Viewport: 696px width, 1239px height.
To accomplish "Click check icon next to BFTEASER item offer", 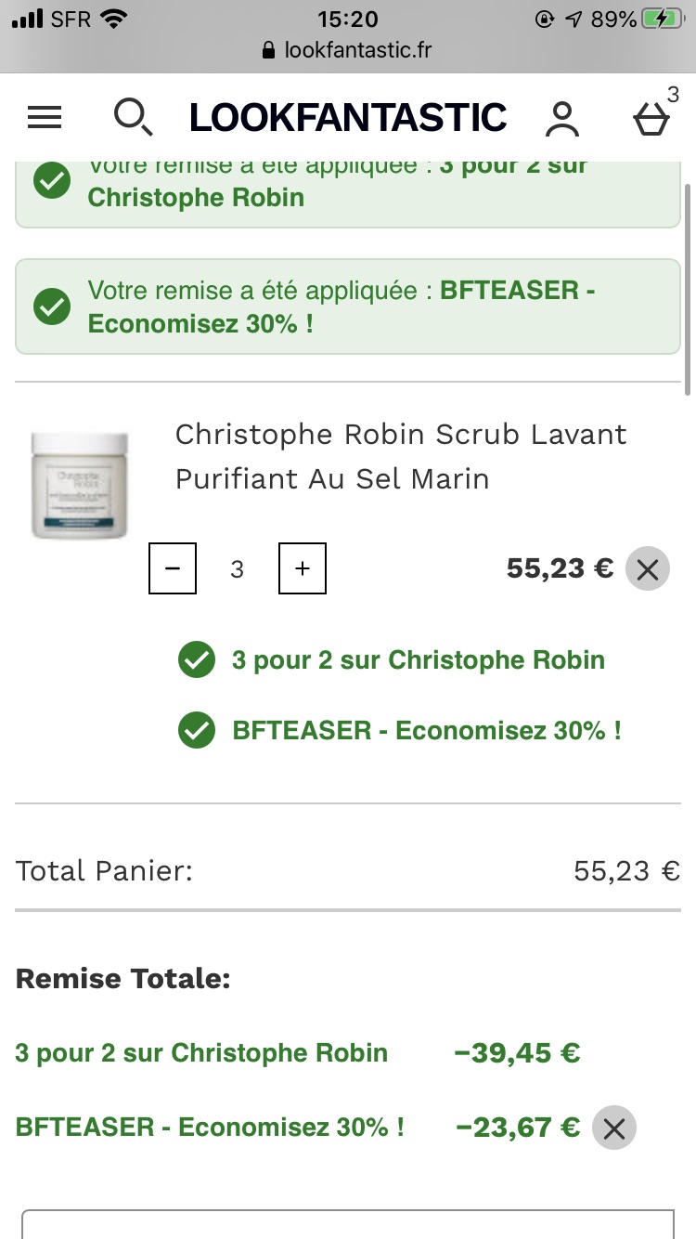I will (196, 730).
